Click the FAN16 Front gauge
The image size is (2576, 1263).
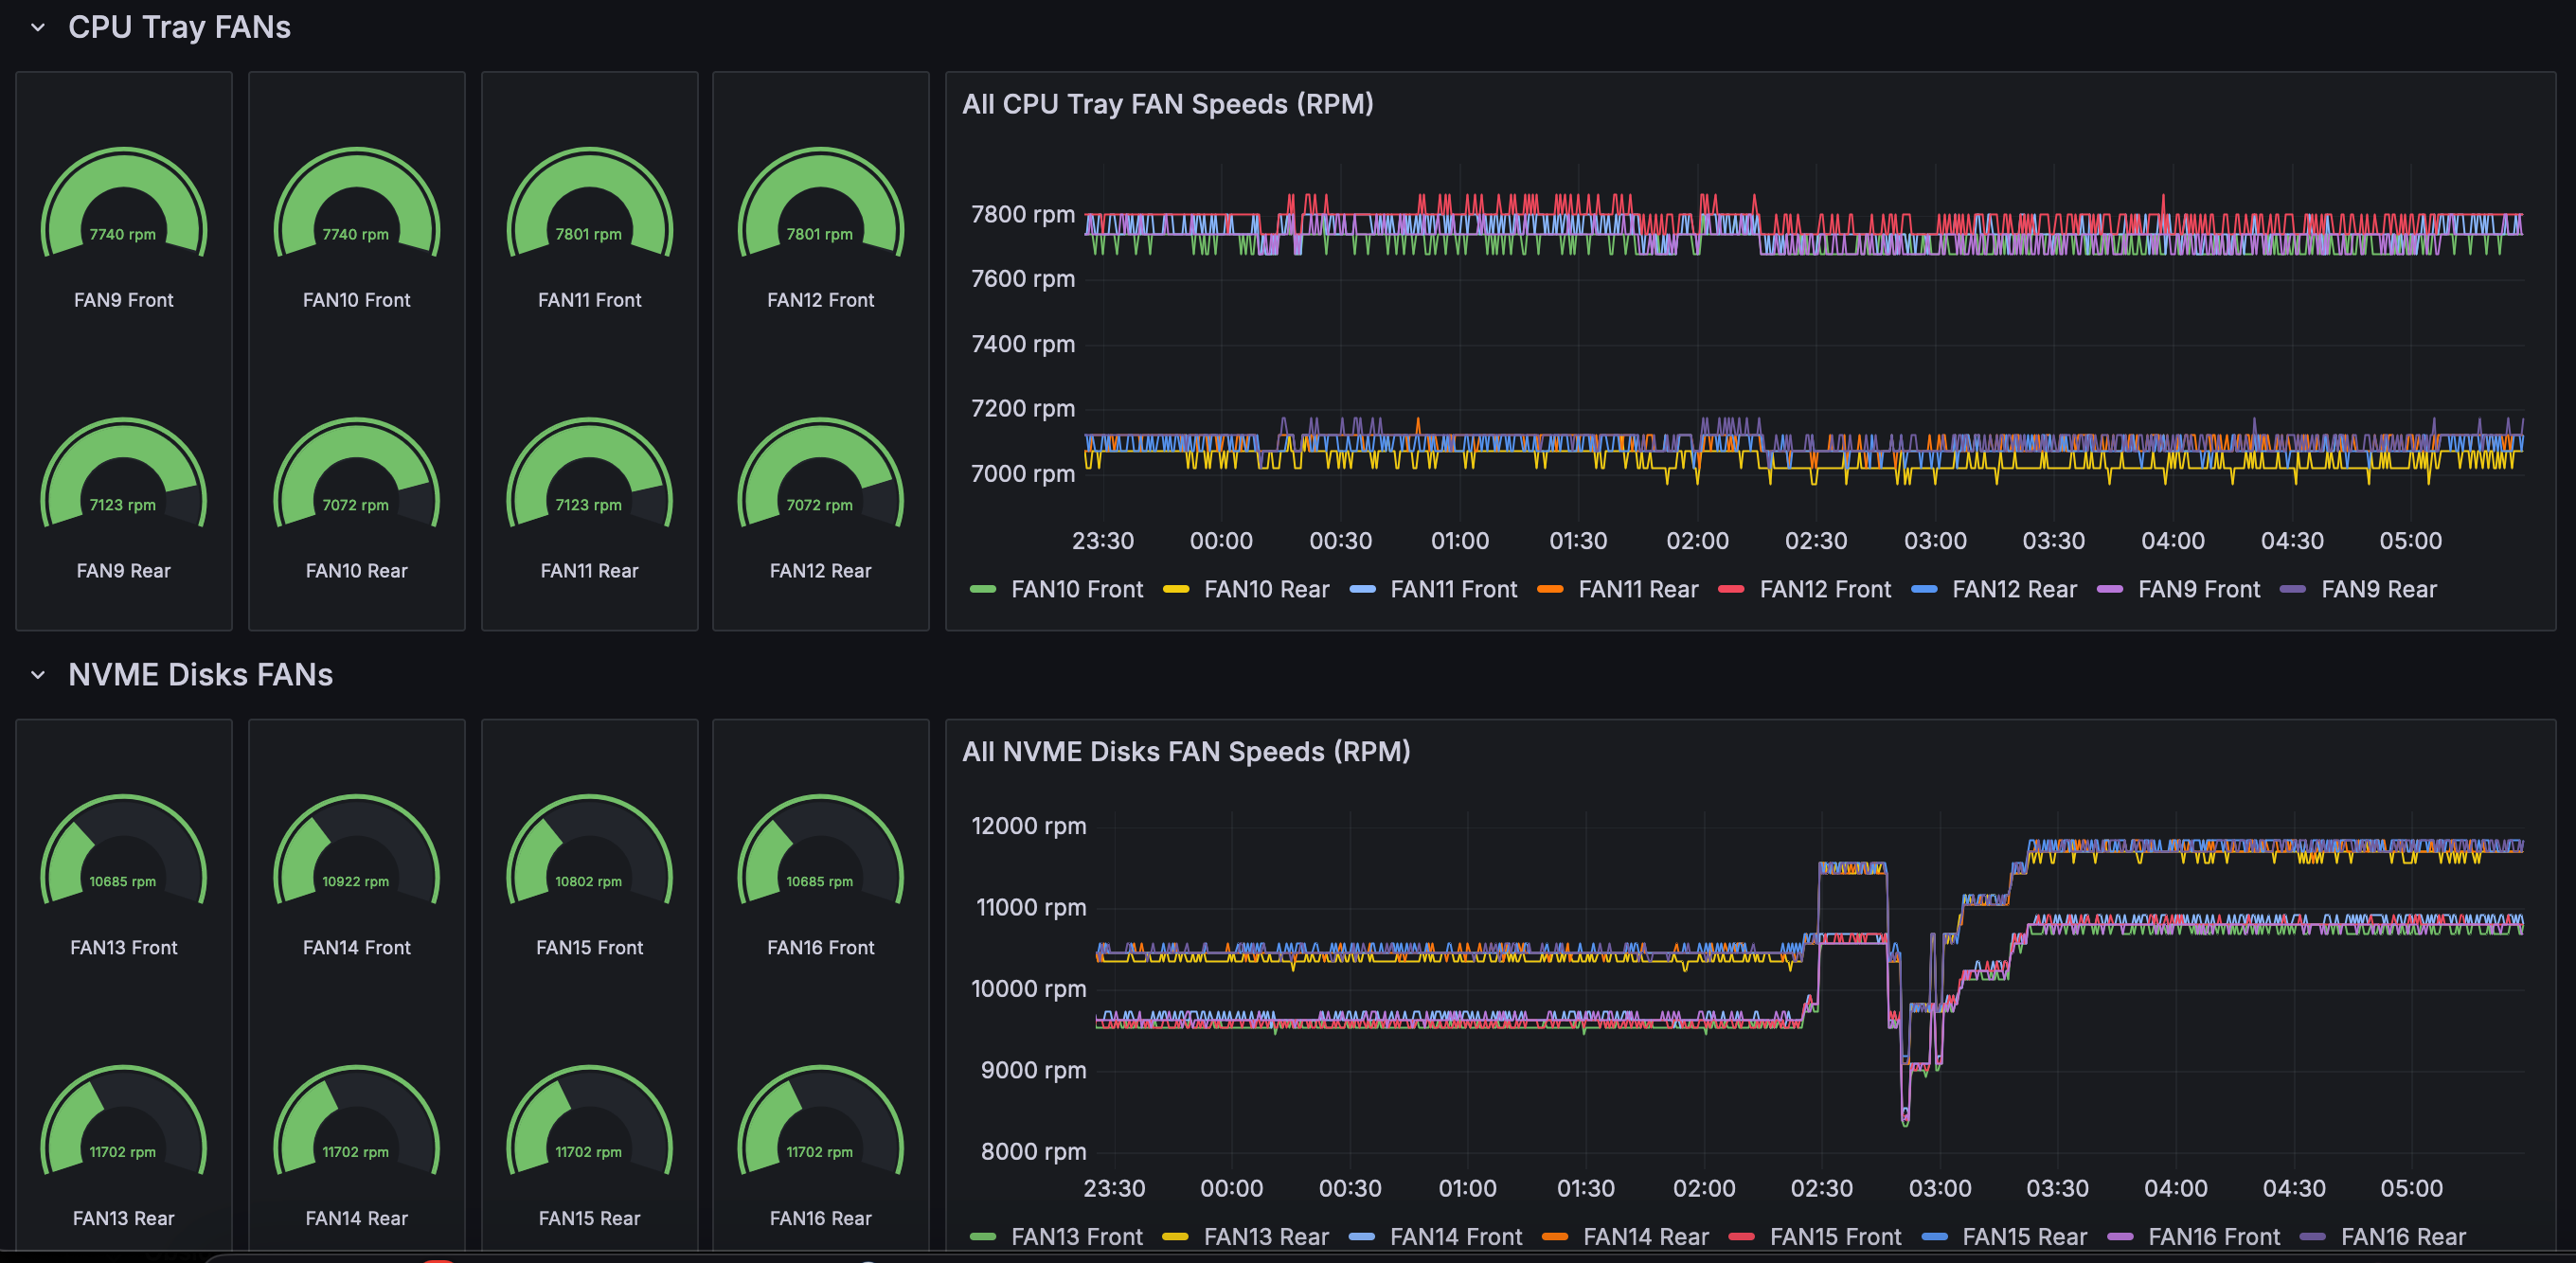820,850
